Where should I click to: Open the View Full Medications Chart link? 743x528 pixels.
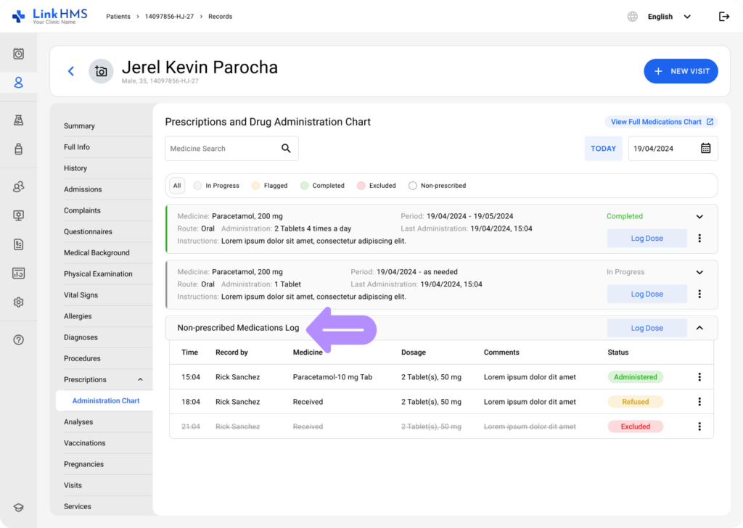pos(661,122)
